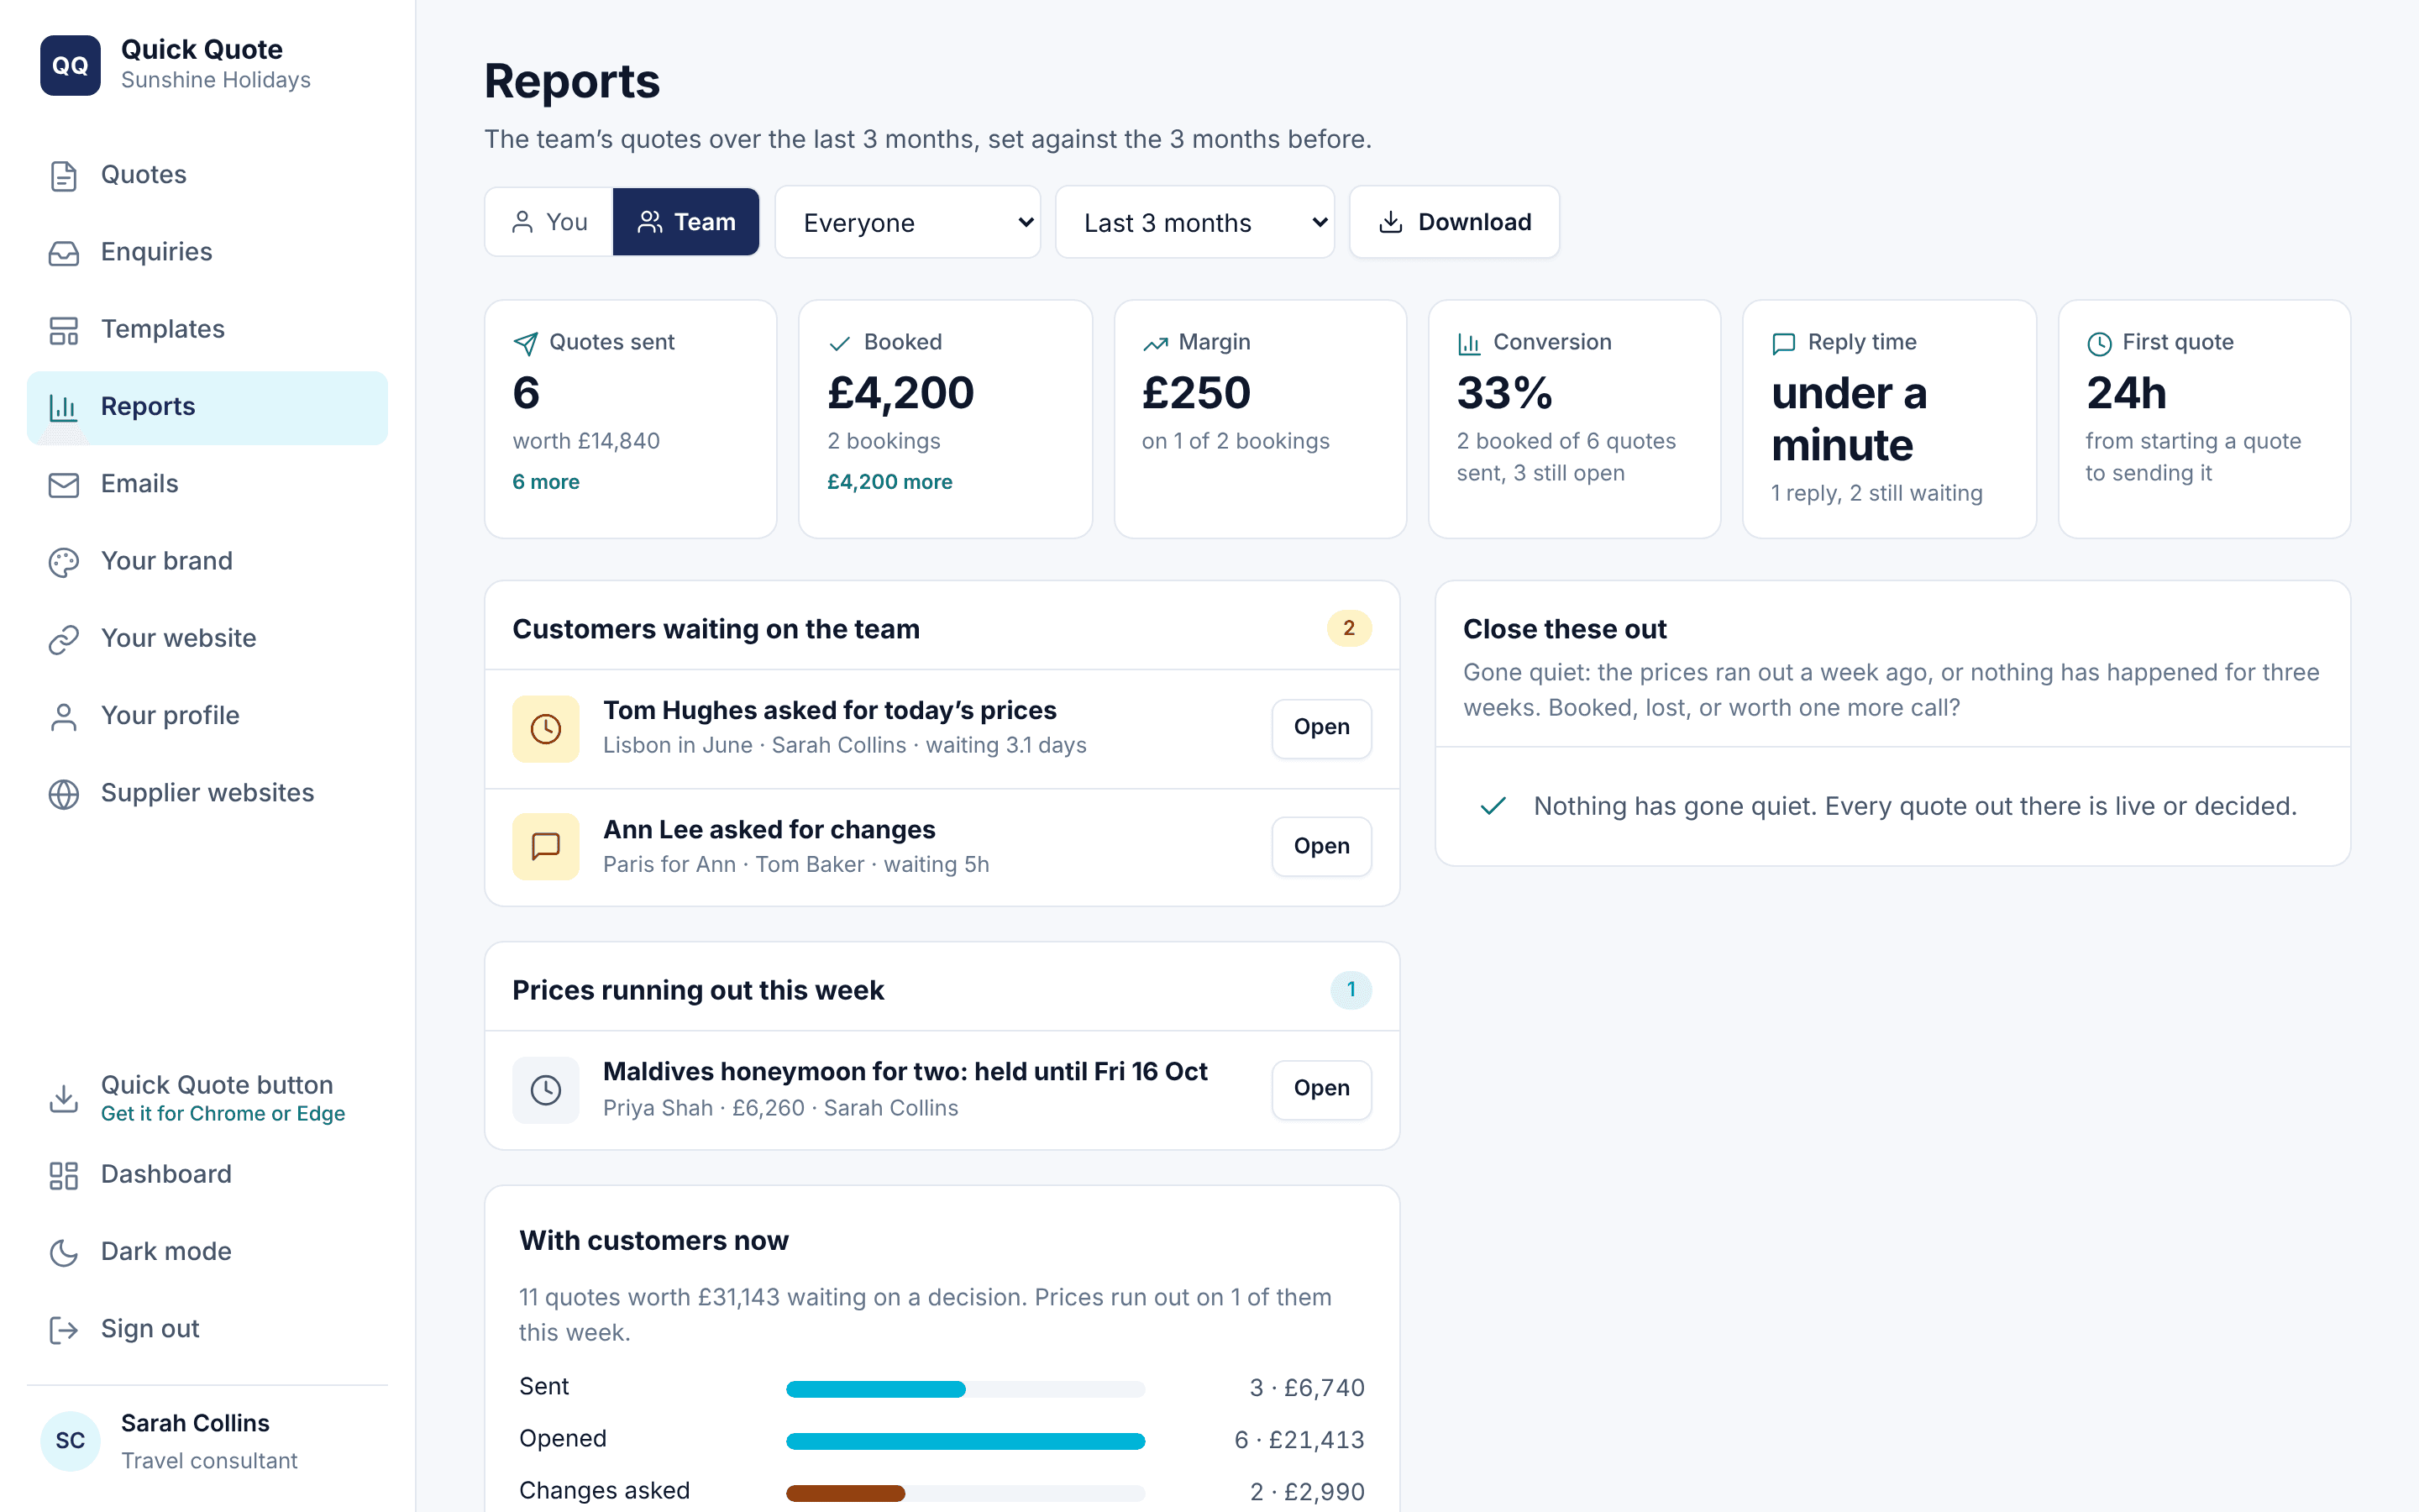Open Tom Hughes's quote request

pyautogui.click(x=1321, y=728)
